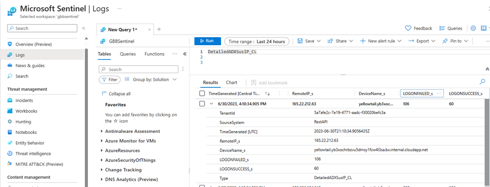Collapse the Tables side pane
Image resolution: width=490 pixels, height=187 pixels.
(184, 54)
